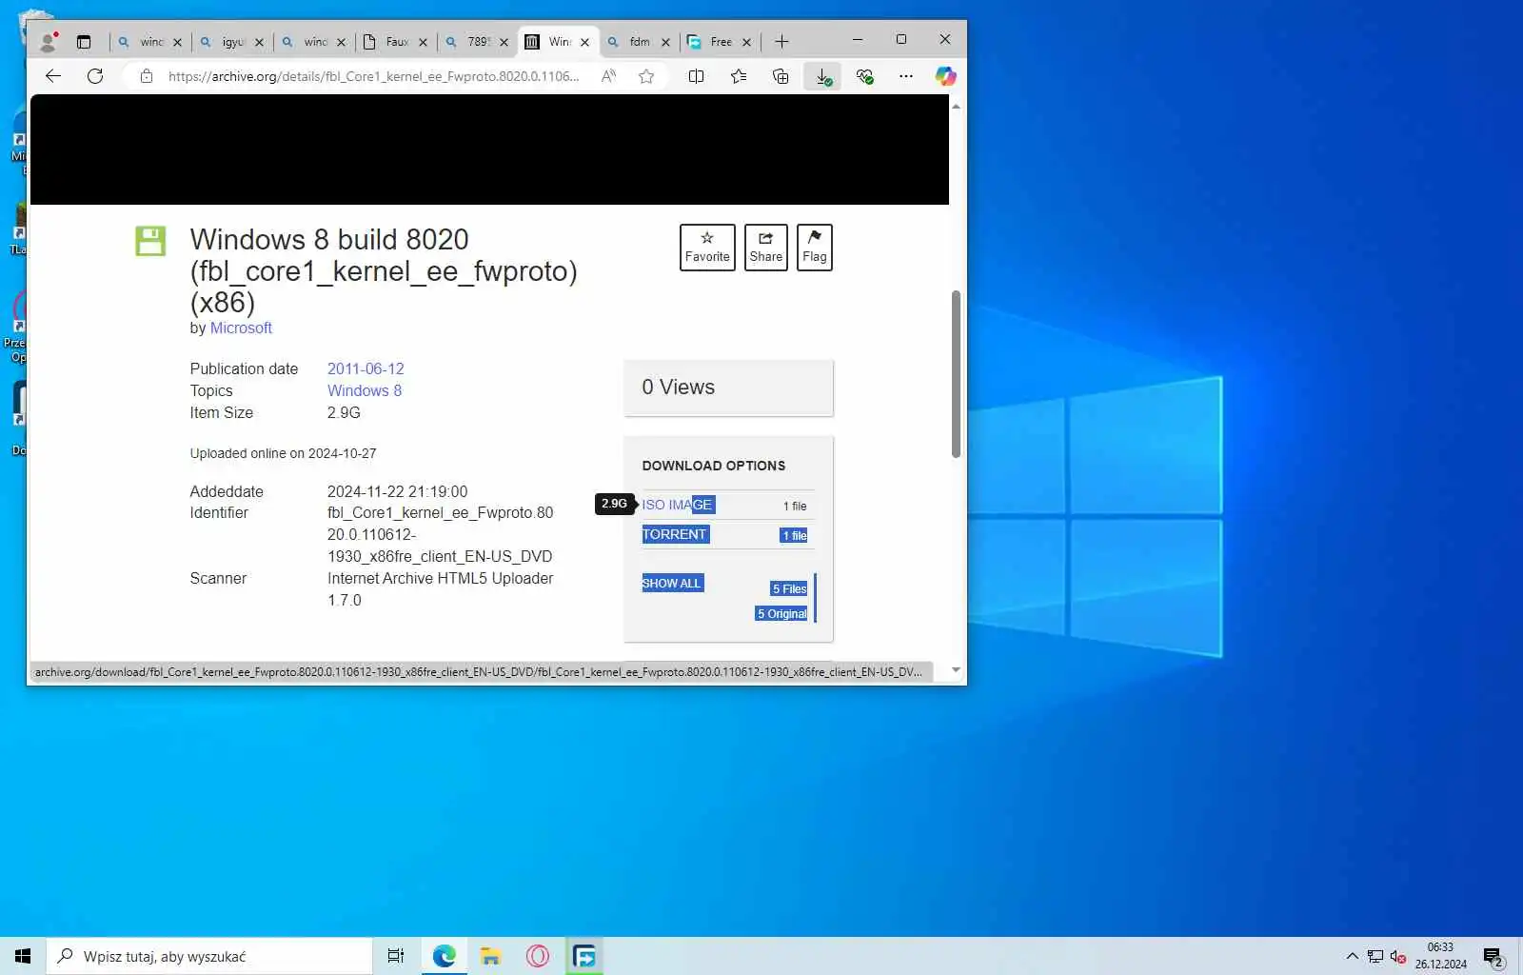Show all download files
Image resolution: width=1523 pixels, height=975 pixels.
point(672,583)
